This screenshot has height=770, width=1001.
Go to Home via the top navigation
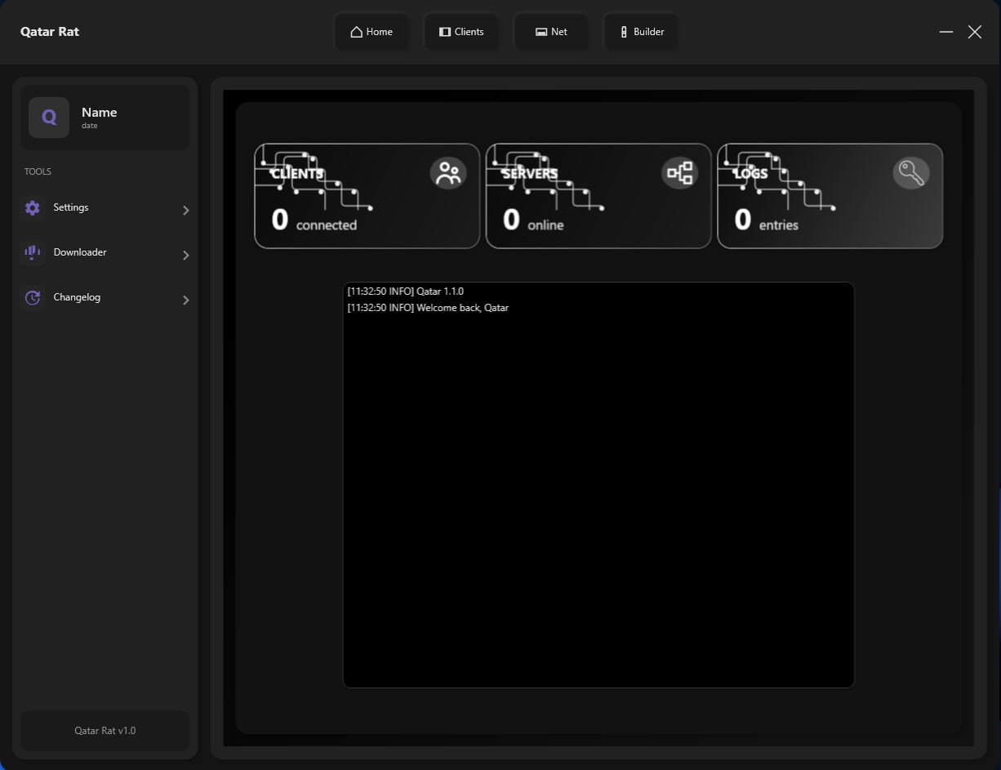pos(372,31)
